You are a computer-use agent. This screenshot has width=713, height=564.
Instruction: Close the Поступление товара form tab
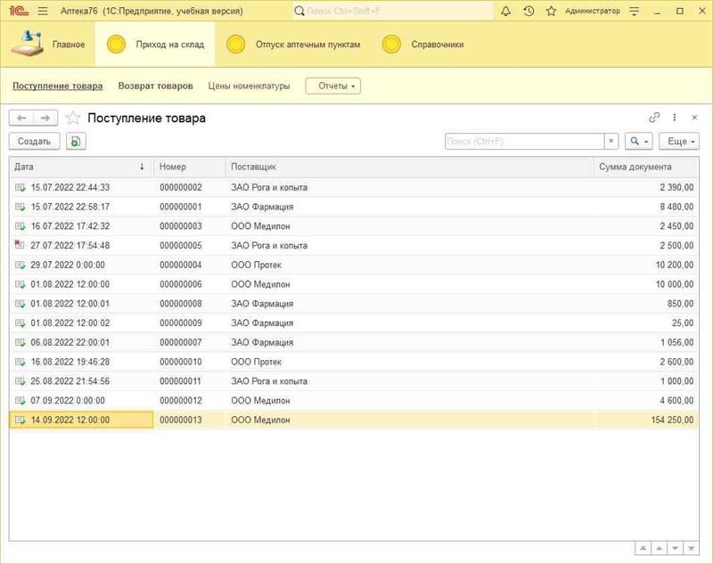[x=694, y=118]
